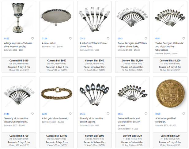
Task: Add lot 0146 to favorites via heart
Action: 146,114
